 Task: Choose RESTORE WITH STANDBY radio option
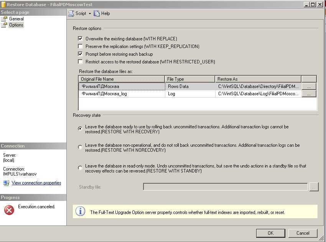tap(80, 168)
